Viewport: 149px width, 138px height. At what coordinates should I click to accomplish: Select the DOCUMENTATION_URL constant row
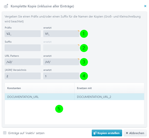click(x=74, y=97)
